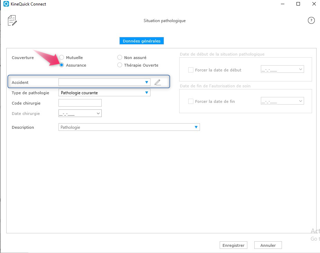Open the end date picker dropdown
320x253 pixels.
point(300,101)
